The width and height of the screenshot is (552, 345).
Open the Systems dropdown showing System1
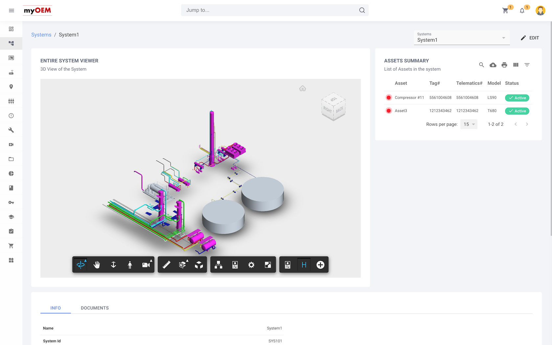tap(462, 38)
